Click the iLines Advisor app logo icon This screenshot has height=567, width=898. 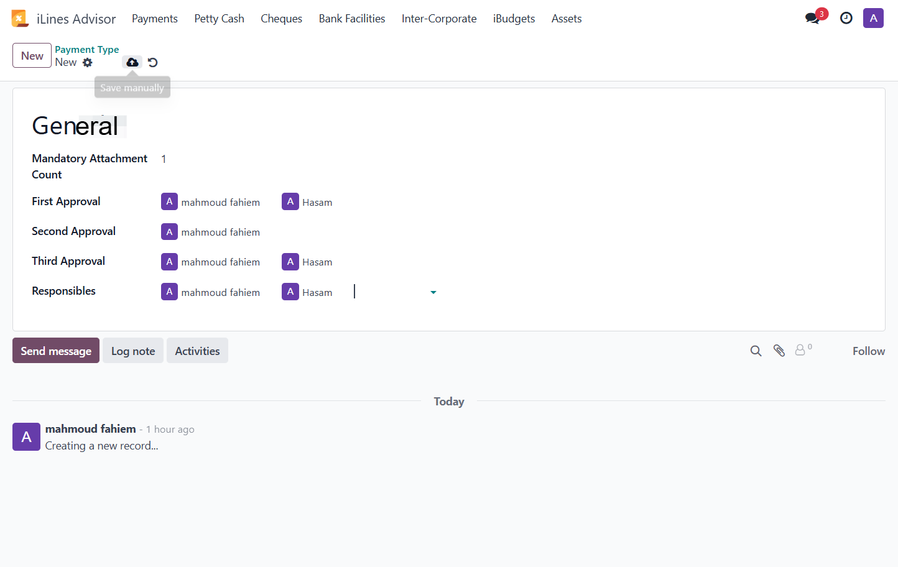[x=20, y=19]
